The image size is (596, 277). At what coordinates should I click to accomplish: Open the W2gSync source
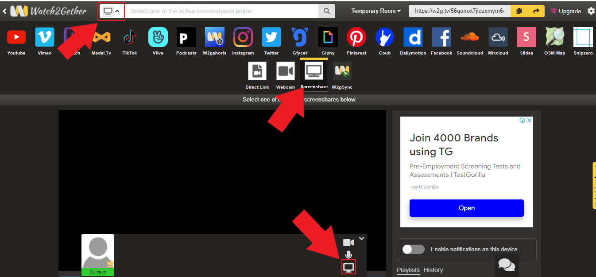point(342,71)
